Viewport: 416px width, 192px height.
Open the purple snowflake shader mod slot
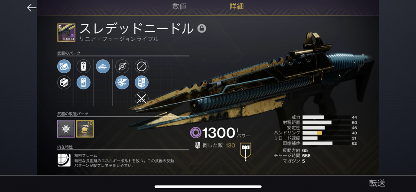[x=66, y=129]
